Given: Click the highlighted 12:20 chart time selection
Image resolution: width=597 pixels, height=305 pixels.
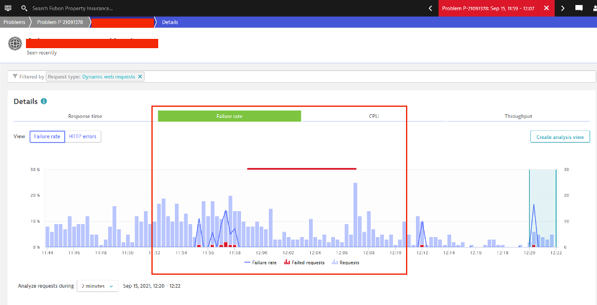Looking at the screenshot, I should (543, 210).
